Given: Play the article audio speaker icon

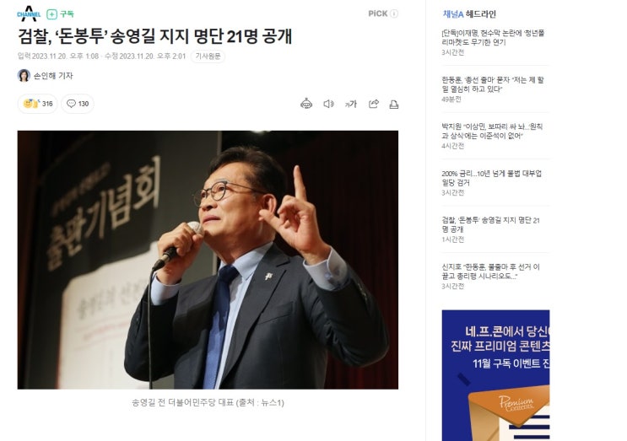Looking at the screenshot, I should click(328, 104).
